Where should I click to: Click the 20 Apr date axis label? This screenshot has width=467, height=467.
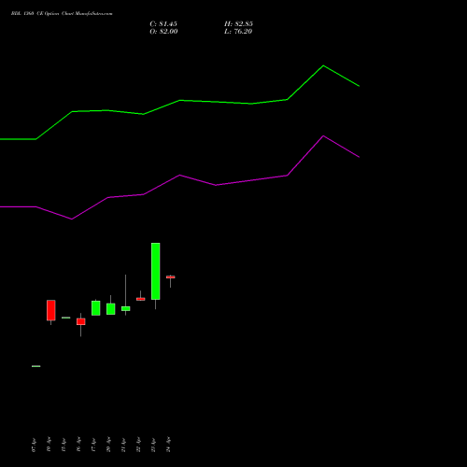click(x=108, y=445)
